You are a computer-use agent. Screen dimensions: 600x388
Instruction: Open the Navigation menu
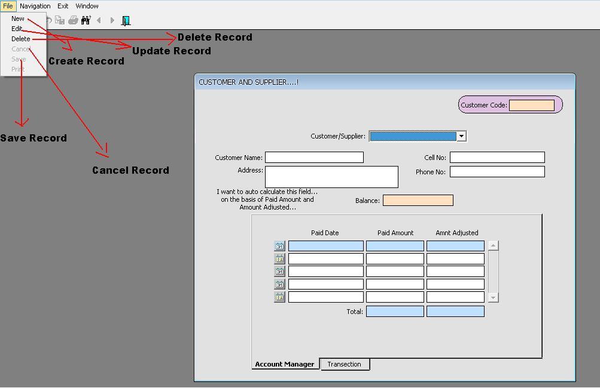tap(35, 6)
